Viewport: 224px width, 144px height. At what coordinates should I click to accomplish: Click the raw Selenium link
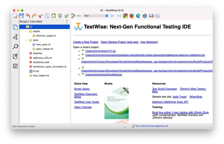(x=149, y=42)
